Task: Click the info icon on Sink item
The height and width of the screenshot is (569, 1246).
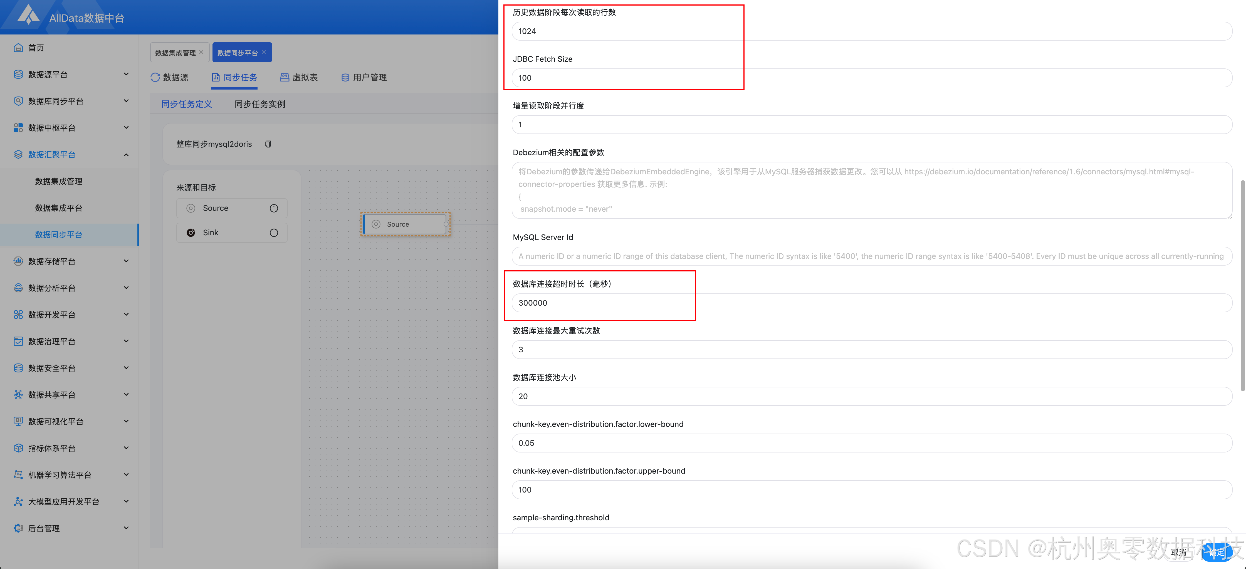Action: (274, 233)
